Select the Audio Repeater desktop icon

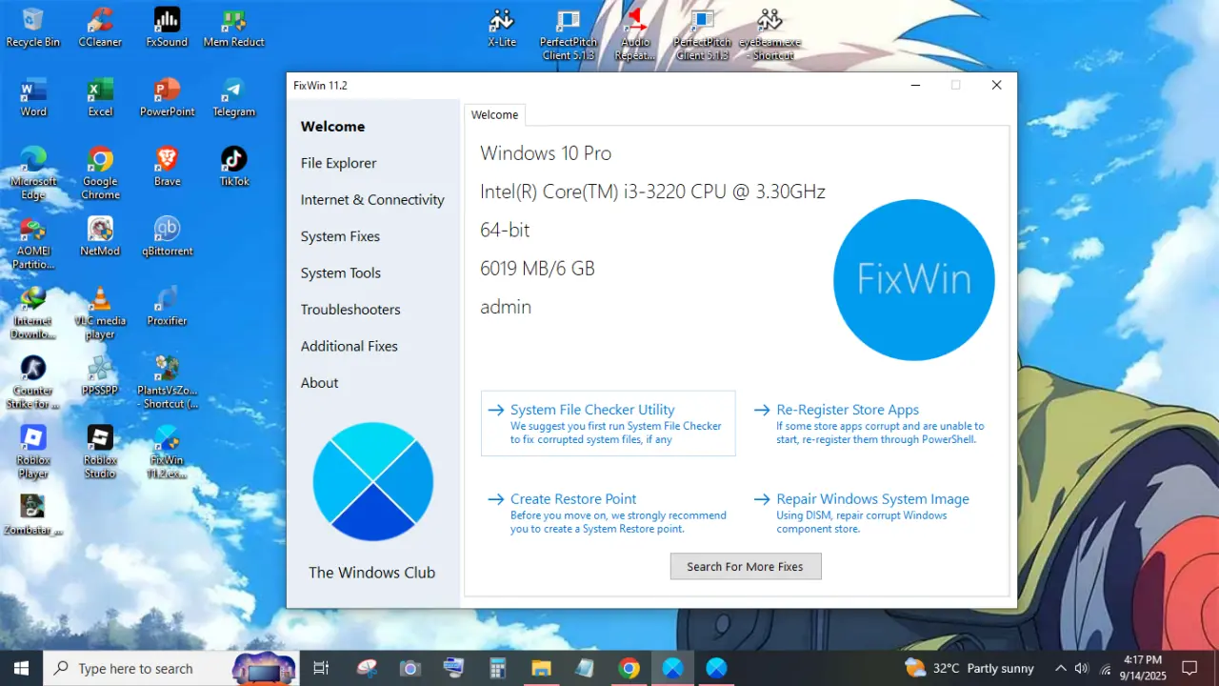tap(635, 34)
